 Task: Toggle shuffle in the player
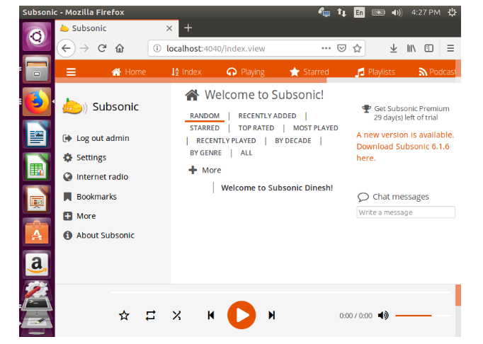click(x=177, y=316)
